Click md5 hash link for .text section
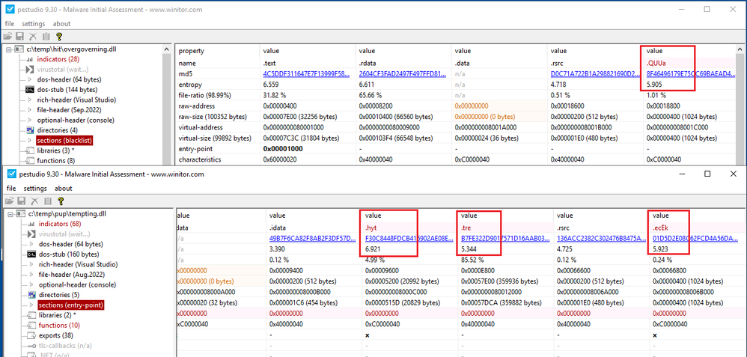The height and width of the screenshot is (357, 747). point(304,74)
